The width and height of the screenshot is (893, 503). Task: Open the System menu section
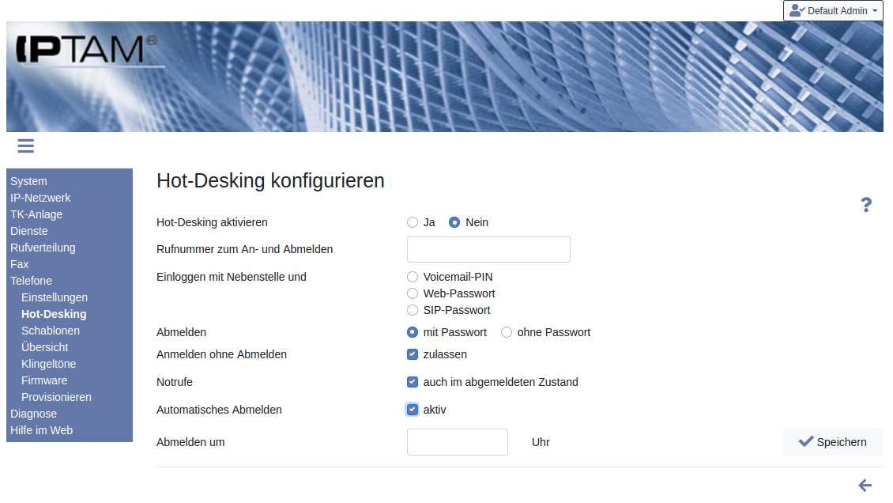point(28,181)
